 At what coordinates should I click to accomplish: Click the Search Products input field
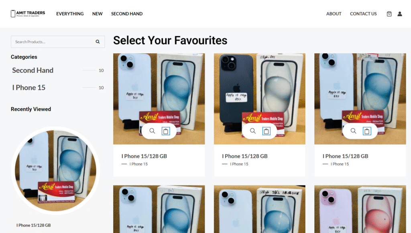[x=53, y=42]
